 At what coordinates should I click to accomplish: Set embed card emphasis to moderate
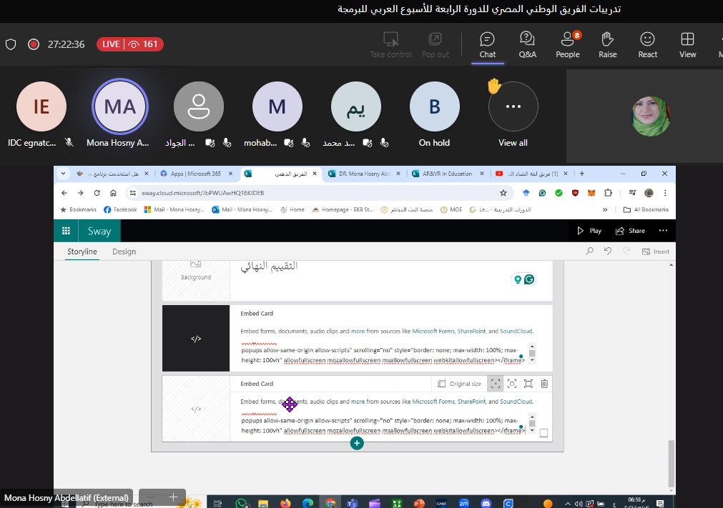(512, 384)
